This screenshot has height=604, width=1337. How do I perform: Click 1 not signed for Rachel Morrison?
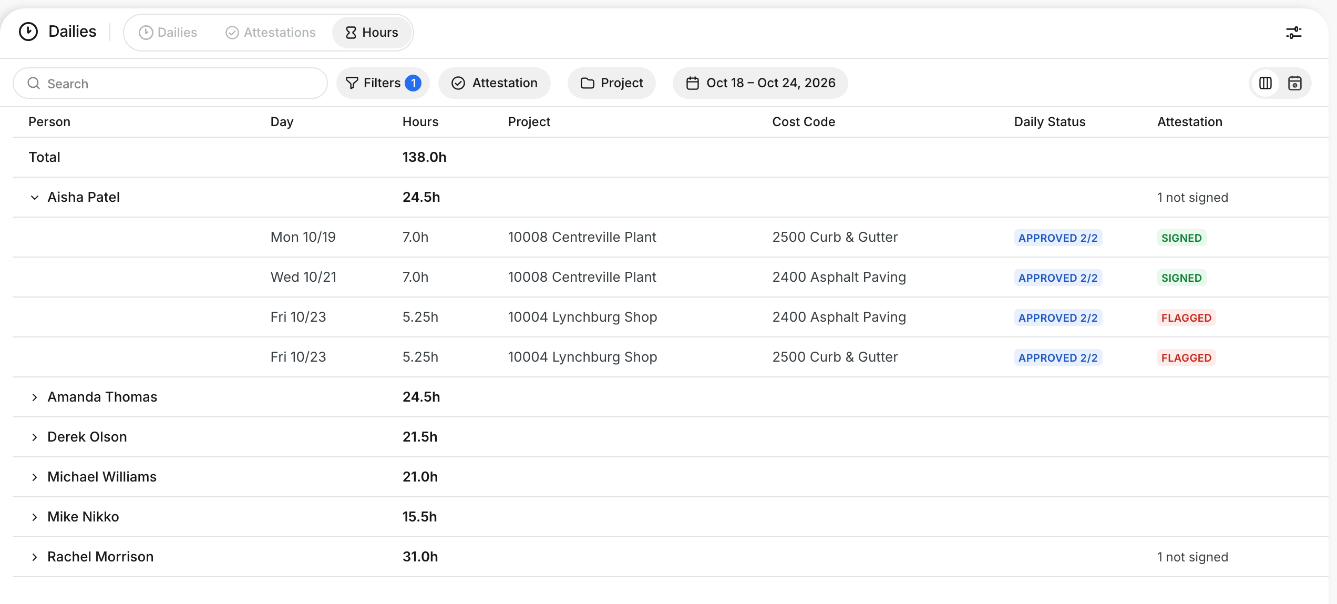click(x=1192, y=557)
